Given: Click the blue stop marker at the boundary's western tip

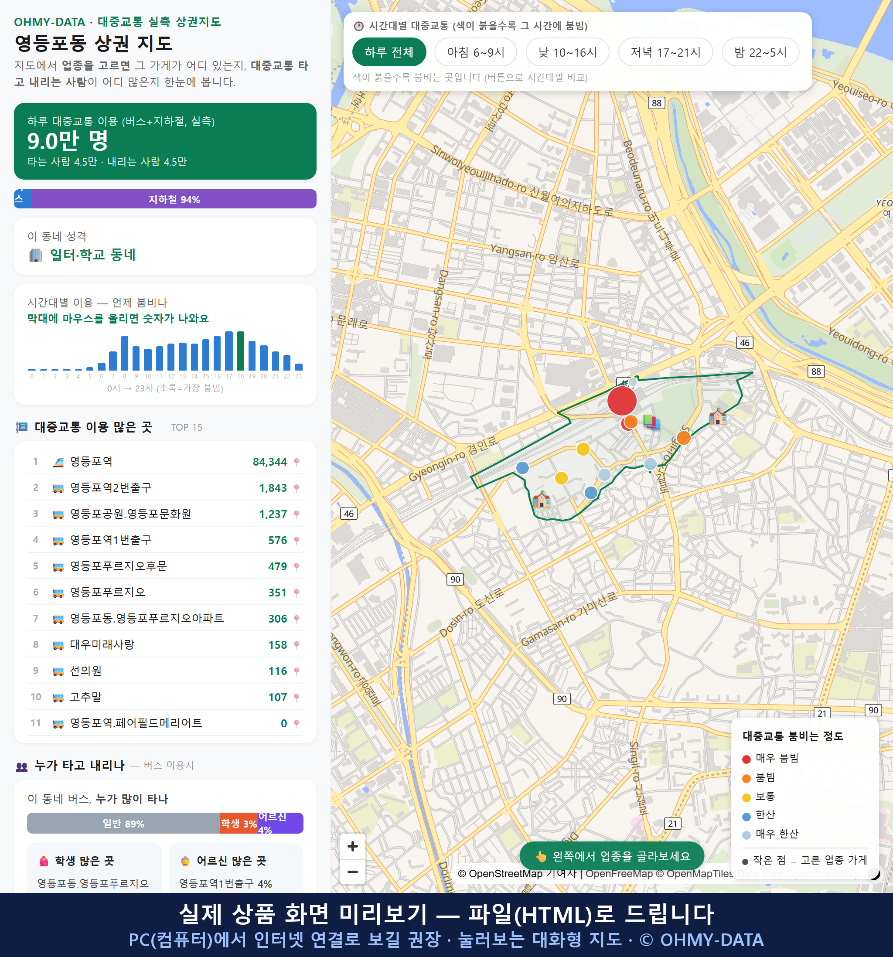Looking at the screenshot, I should point(522,467).
